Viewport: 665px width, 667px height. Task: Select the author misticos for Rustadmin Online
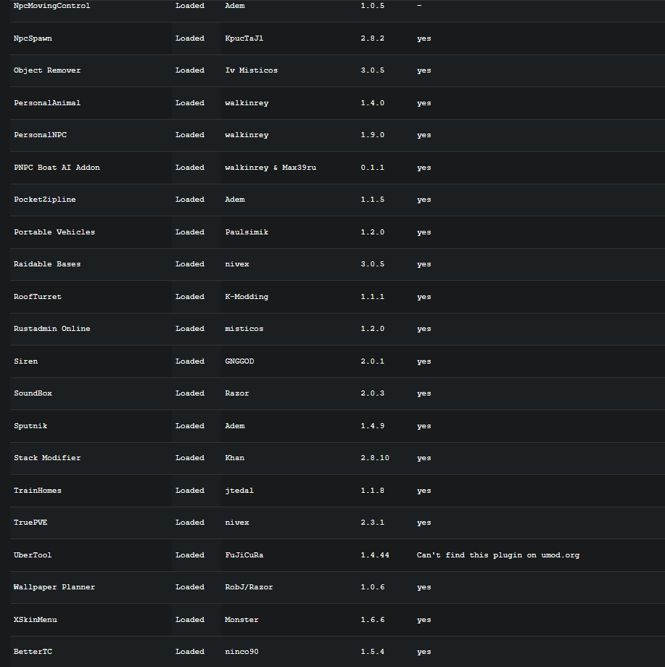click(244, 329)
